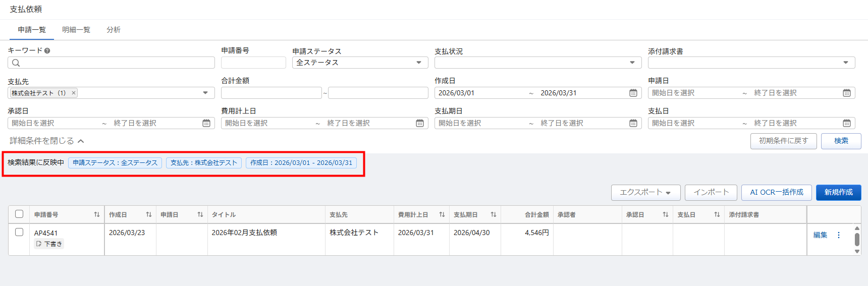Open the 支払期日 filter calendar icon
Viewport: 868px width, 286px height.
pos(633,123)
